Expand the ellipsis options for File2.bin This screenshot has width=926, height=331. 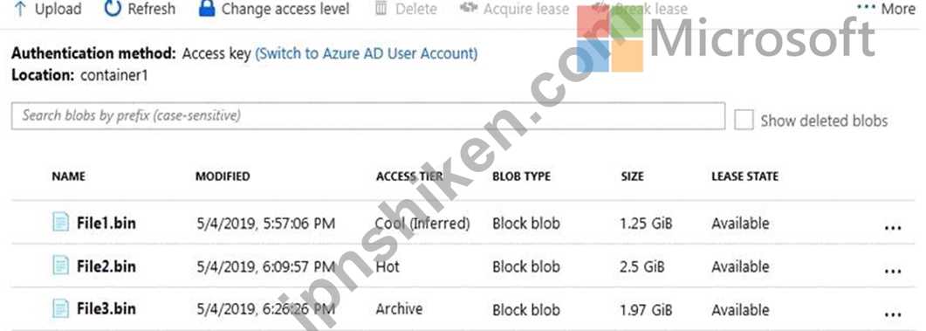click(x=892, y=271)
